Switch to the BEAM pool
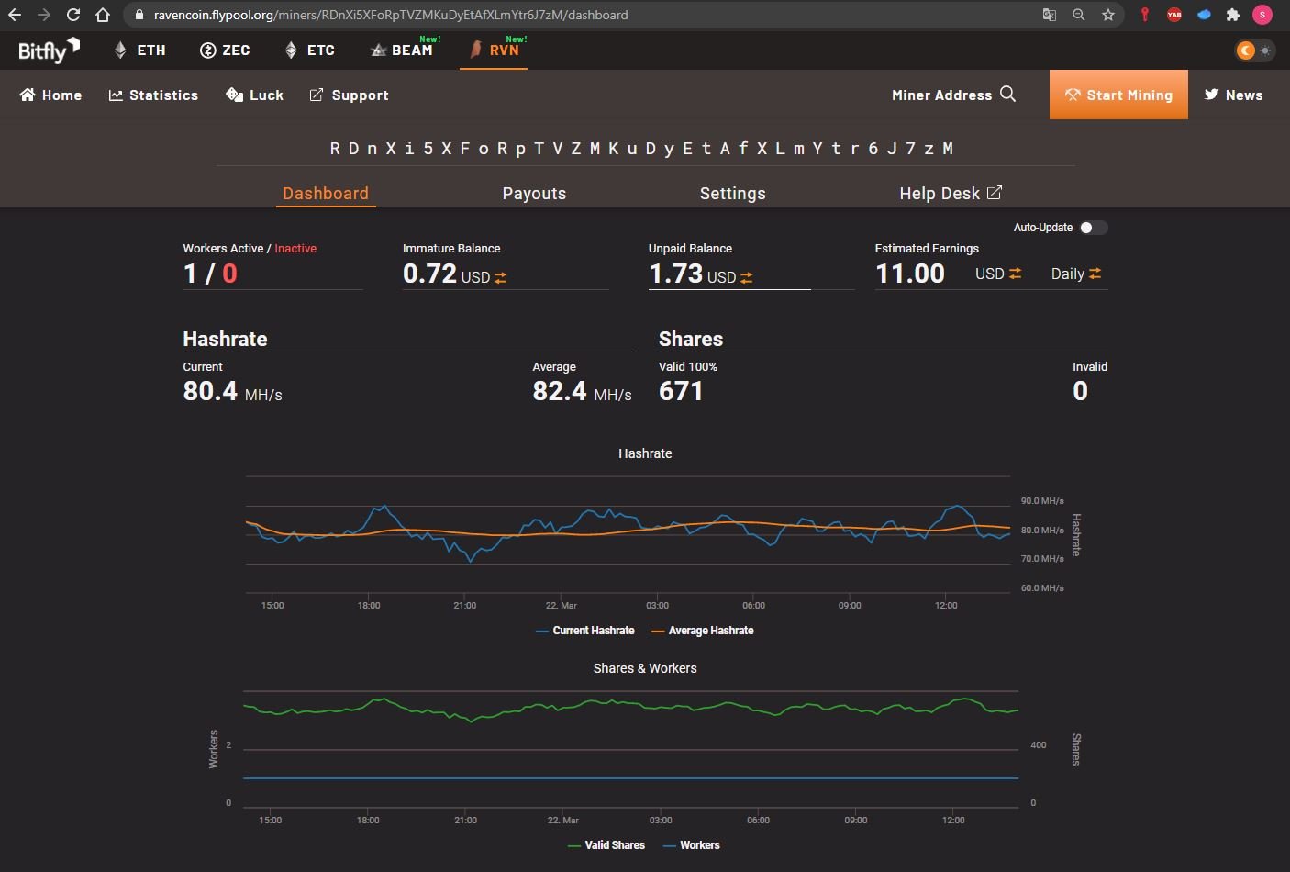The width and height of the screenshot is (1290, 872). [x=402, y=50]
